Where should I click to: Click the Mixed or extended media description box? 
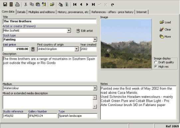coord(48,102)
